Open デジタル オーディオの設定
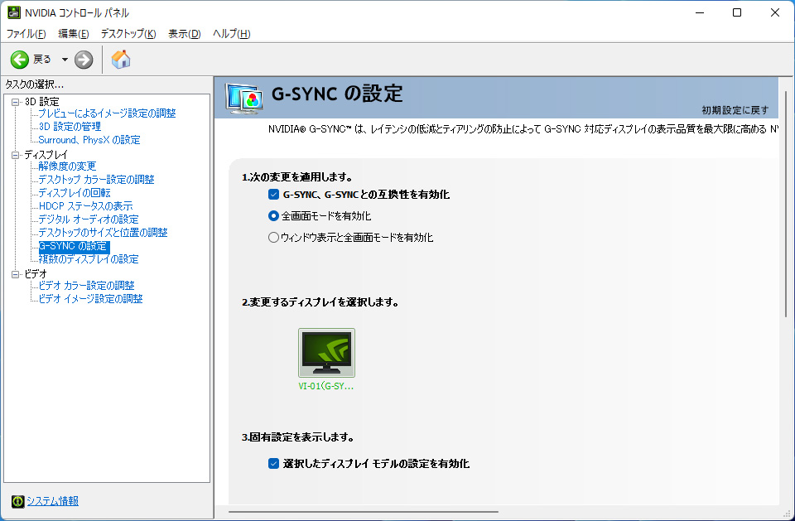 coord(89,219)
